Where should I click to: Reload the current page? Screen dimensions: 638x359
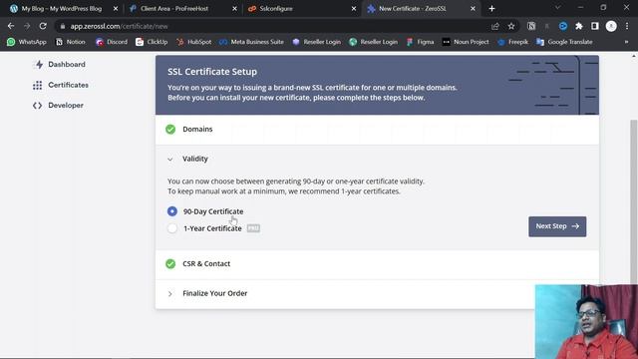(x=43, y=26)
